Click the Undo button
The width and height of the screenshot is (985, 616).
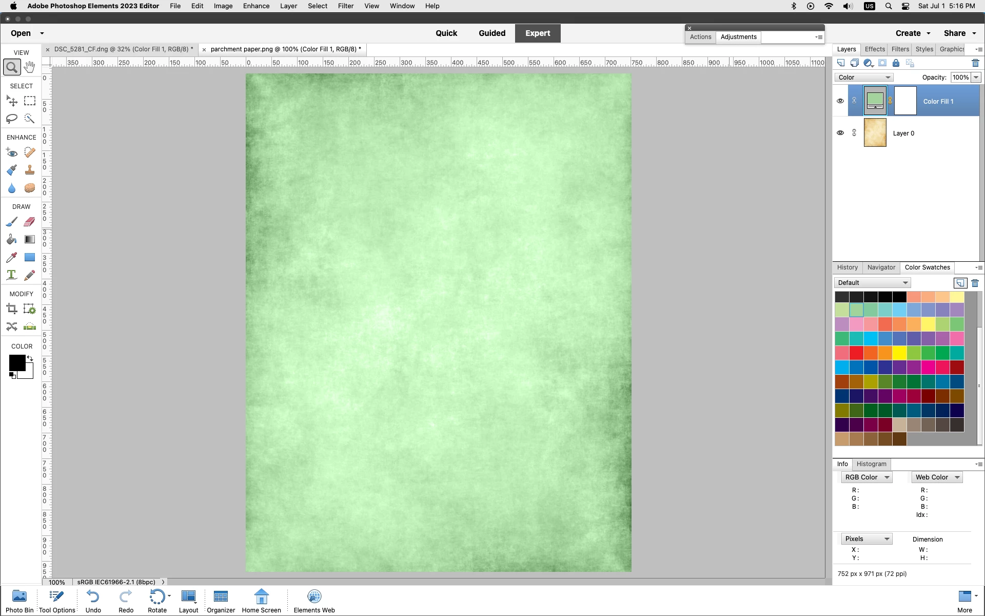93,601
